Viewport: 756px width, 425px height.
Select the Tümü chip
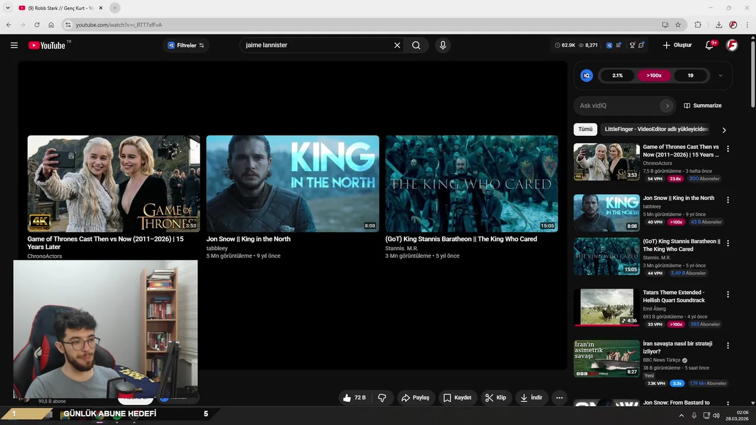585,129
